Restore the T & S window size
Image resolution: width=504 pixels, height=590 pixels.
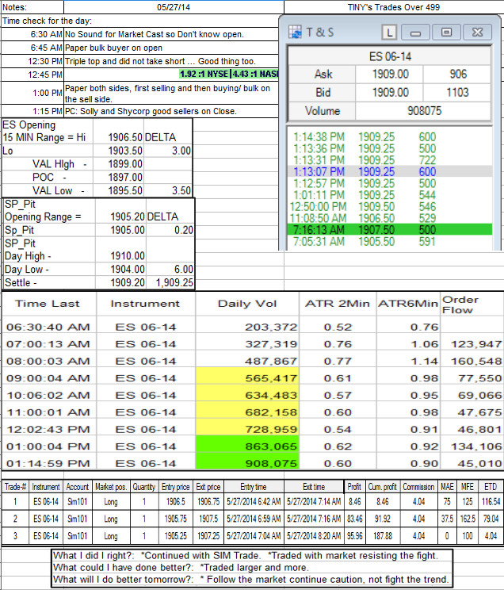(x=446, y=33)
